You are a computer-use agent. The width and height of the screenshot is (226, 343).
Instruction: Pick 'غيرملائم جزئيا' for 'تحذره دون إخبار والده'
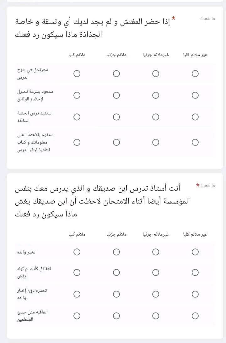[156, 294]
